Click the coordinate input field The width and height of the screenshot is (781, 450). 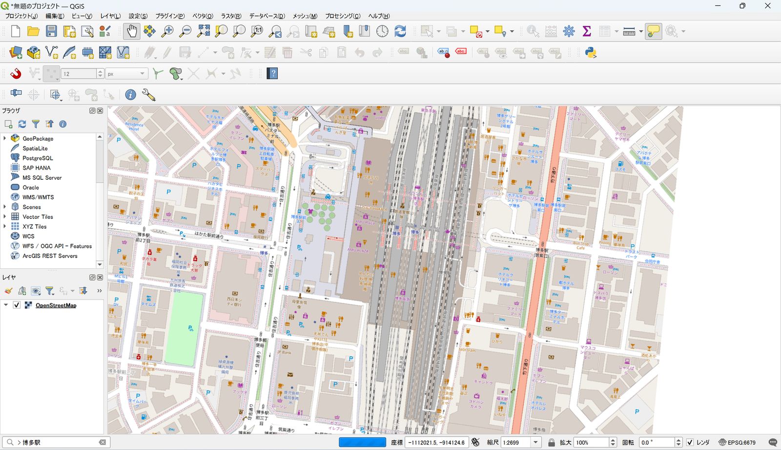437,442
